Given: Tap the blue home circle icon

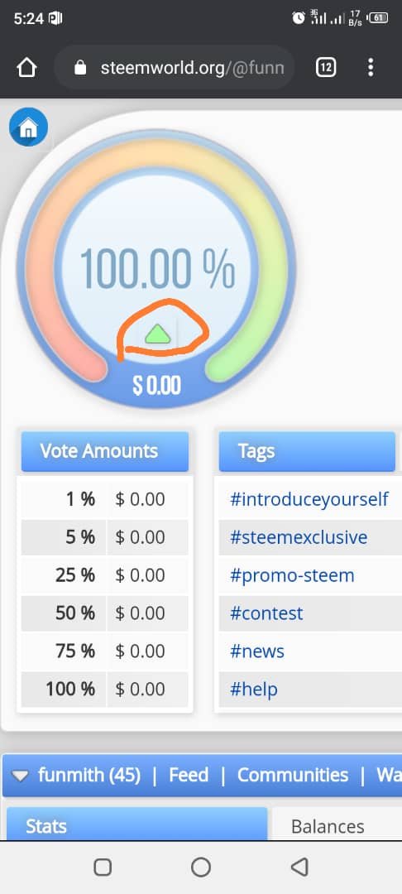Looking at the screenshot, I should pos(28,127).
